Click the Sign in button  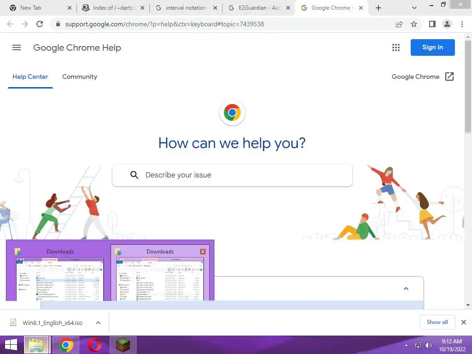pyautogui.click(x=432, y=47)
